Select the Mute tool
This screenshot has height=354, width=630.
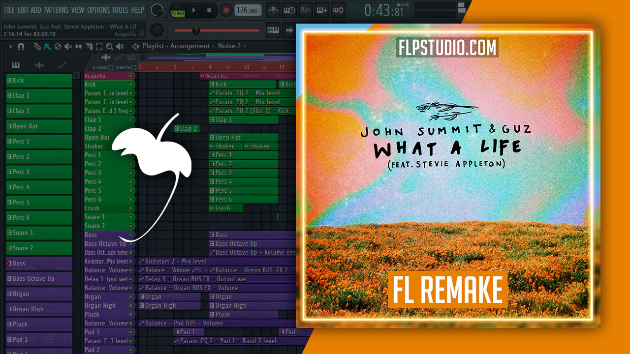tap(68, 46)
